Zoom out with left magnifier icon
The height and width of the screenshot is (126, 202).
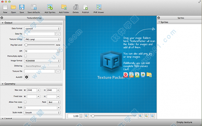(x=86, y=116)
